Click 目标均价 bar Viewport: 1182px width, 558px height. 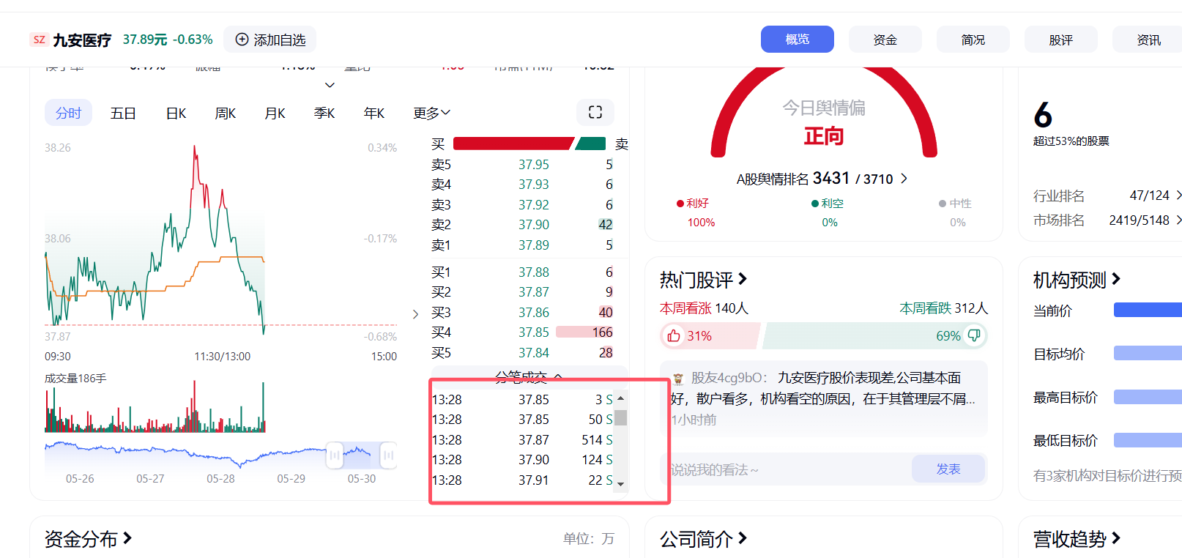[x=1148, y=354]
